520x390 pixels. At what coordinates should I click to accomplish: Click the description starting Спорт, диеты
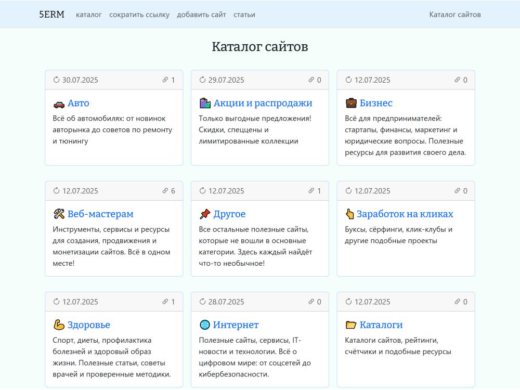click(x=112, y=357)
